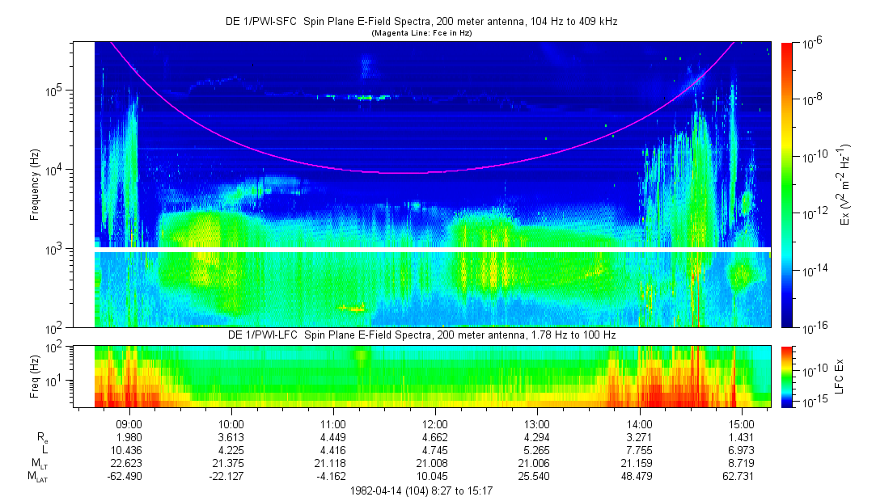
Task: Click the L value 4.745 under 12:00
Action: [x=435, y=450]
